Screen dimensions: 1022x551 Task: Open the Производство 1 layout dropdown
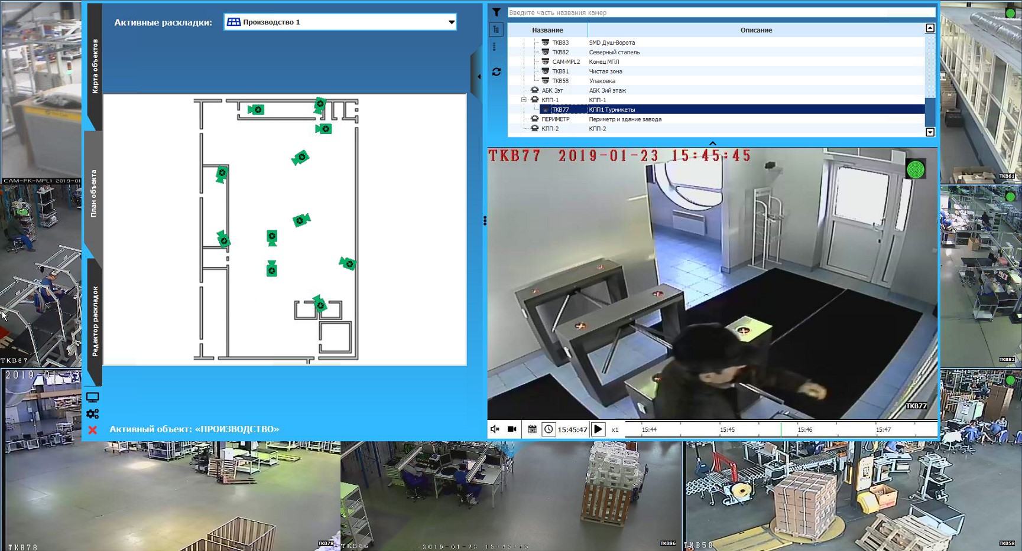point(452,22)
